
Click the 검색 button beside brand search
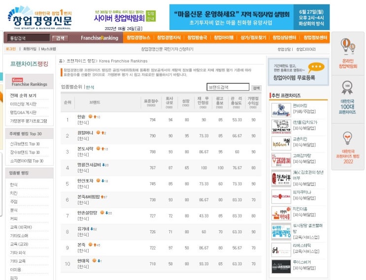[x=256, y=88]
